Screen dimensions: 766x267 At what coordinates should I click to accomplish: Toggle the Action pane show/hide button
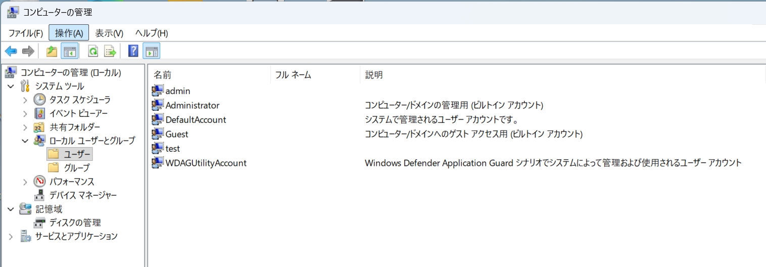coord(152,51)
